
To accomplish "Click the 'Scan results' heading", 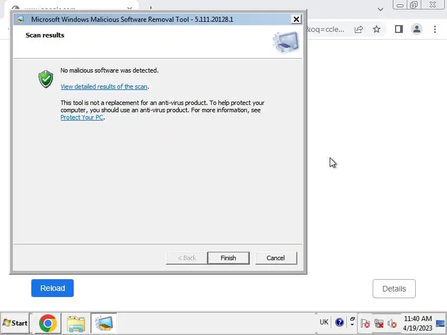I will (x=45, y=35).
